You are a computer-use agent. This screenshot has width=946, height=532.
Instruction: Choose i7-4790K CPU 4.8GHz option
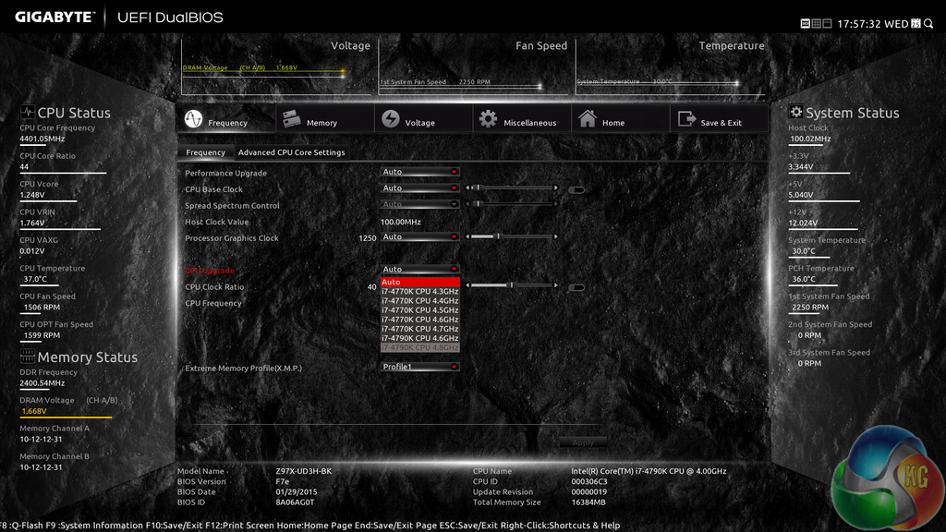[x=420, y=347]
